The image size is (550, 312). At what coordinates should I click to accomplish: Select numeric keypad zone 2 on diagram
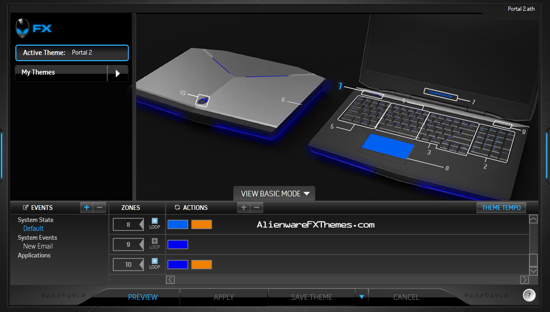492,143
